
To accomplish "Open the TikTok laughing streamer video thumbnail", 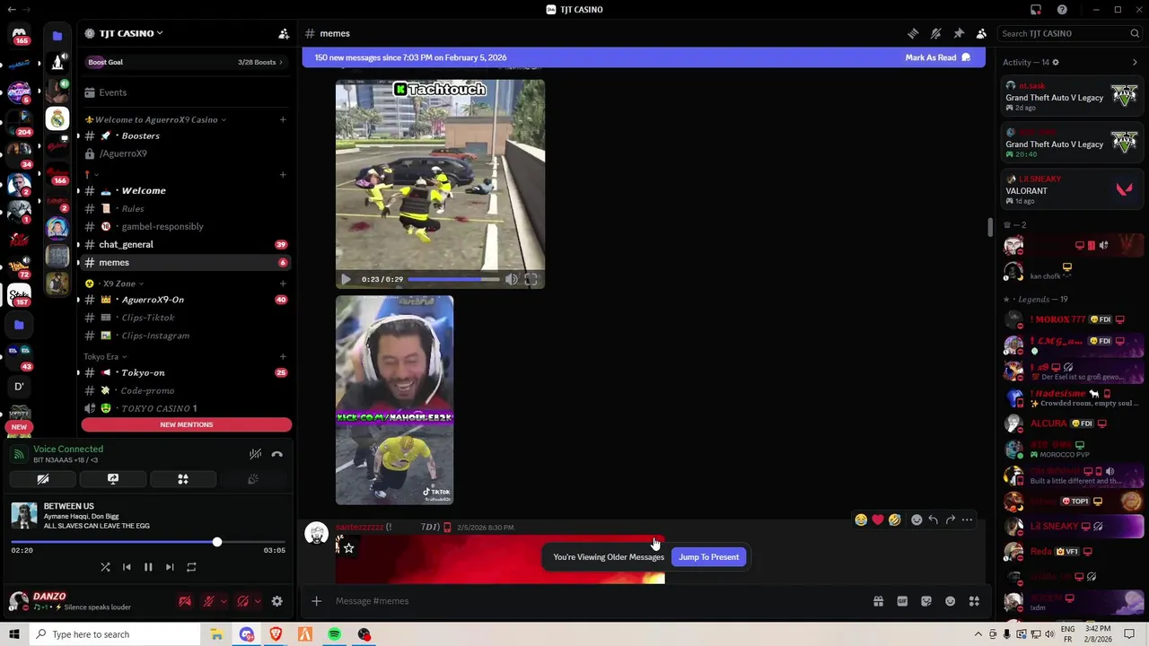I will [x=395, y=400].
